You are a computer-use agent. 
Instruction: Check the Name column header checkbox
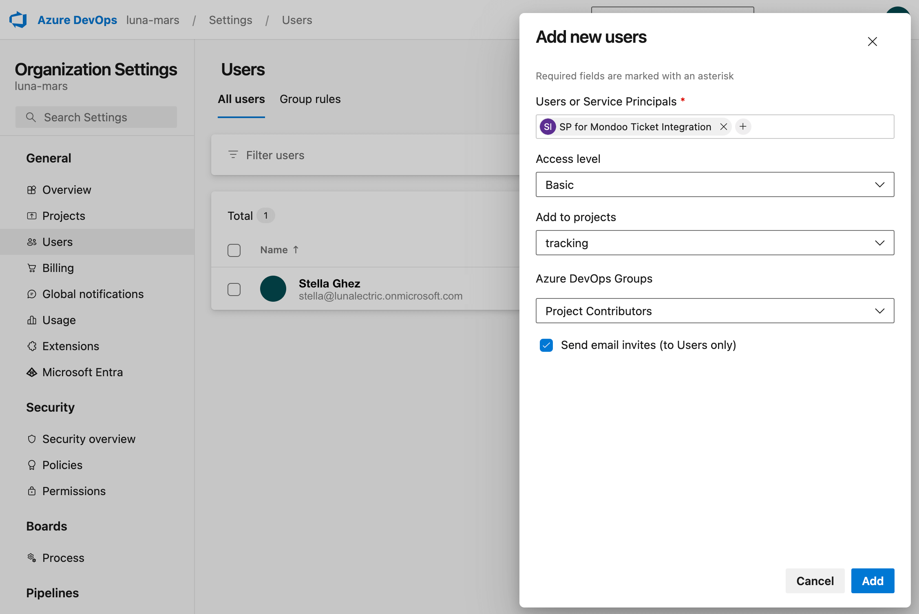click(234, 250)
